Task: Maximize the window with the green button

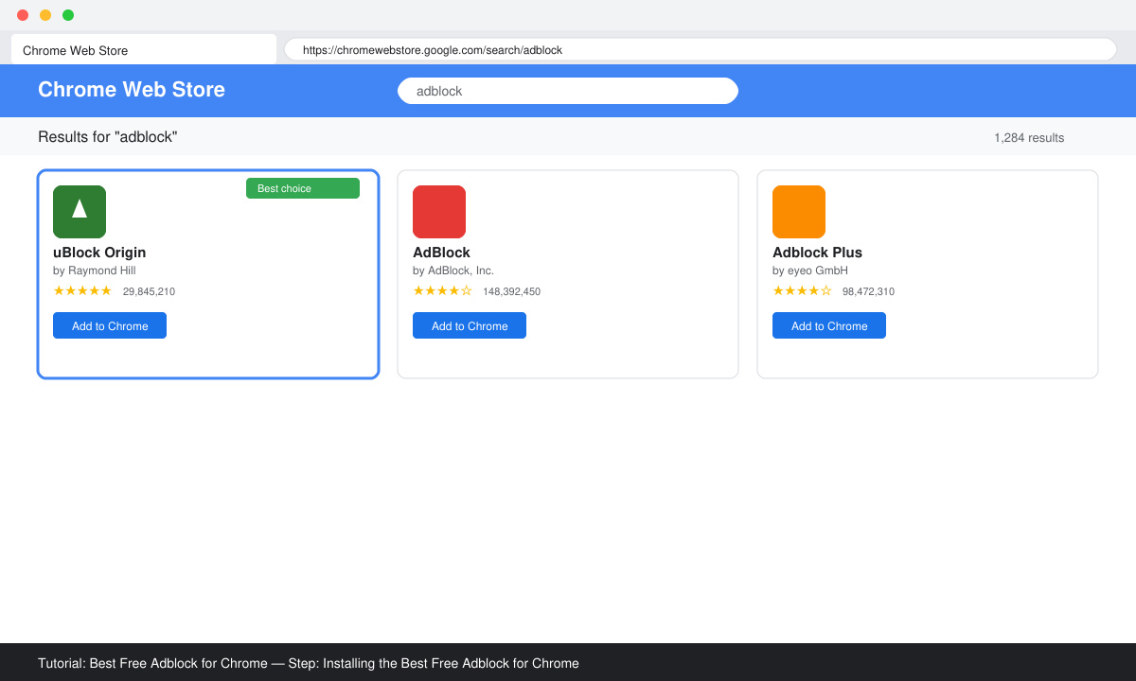Action: pos(68,15)
